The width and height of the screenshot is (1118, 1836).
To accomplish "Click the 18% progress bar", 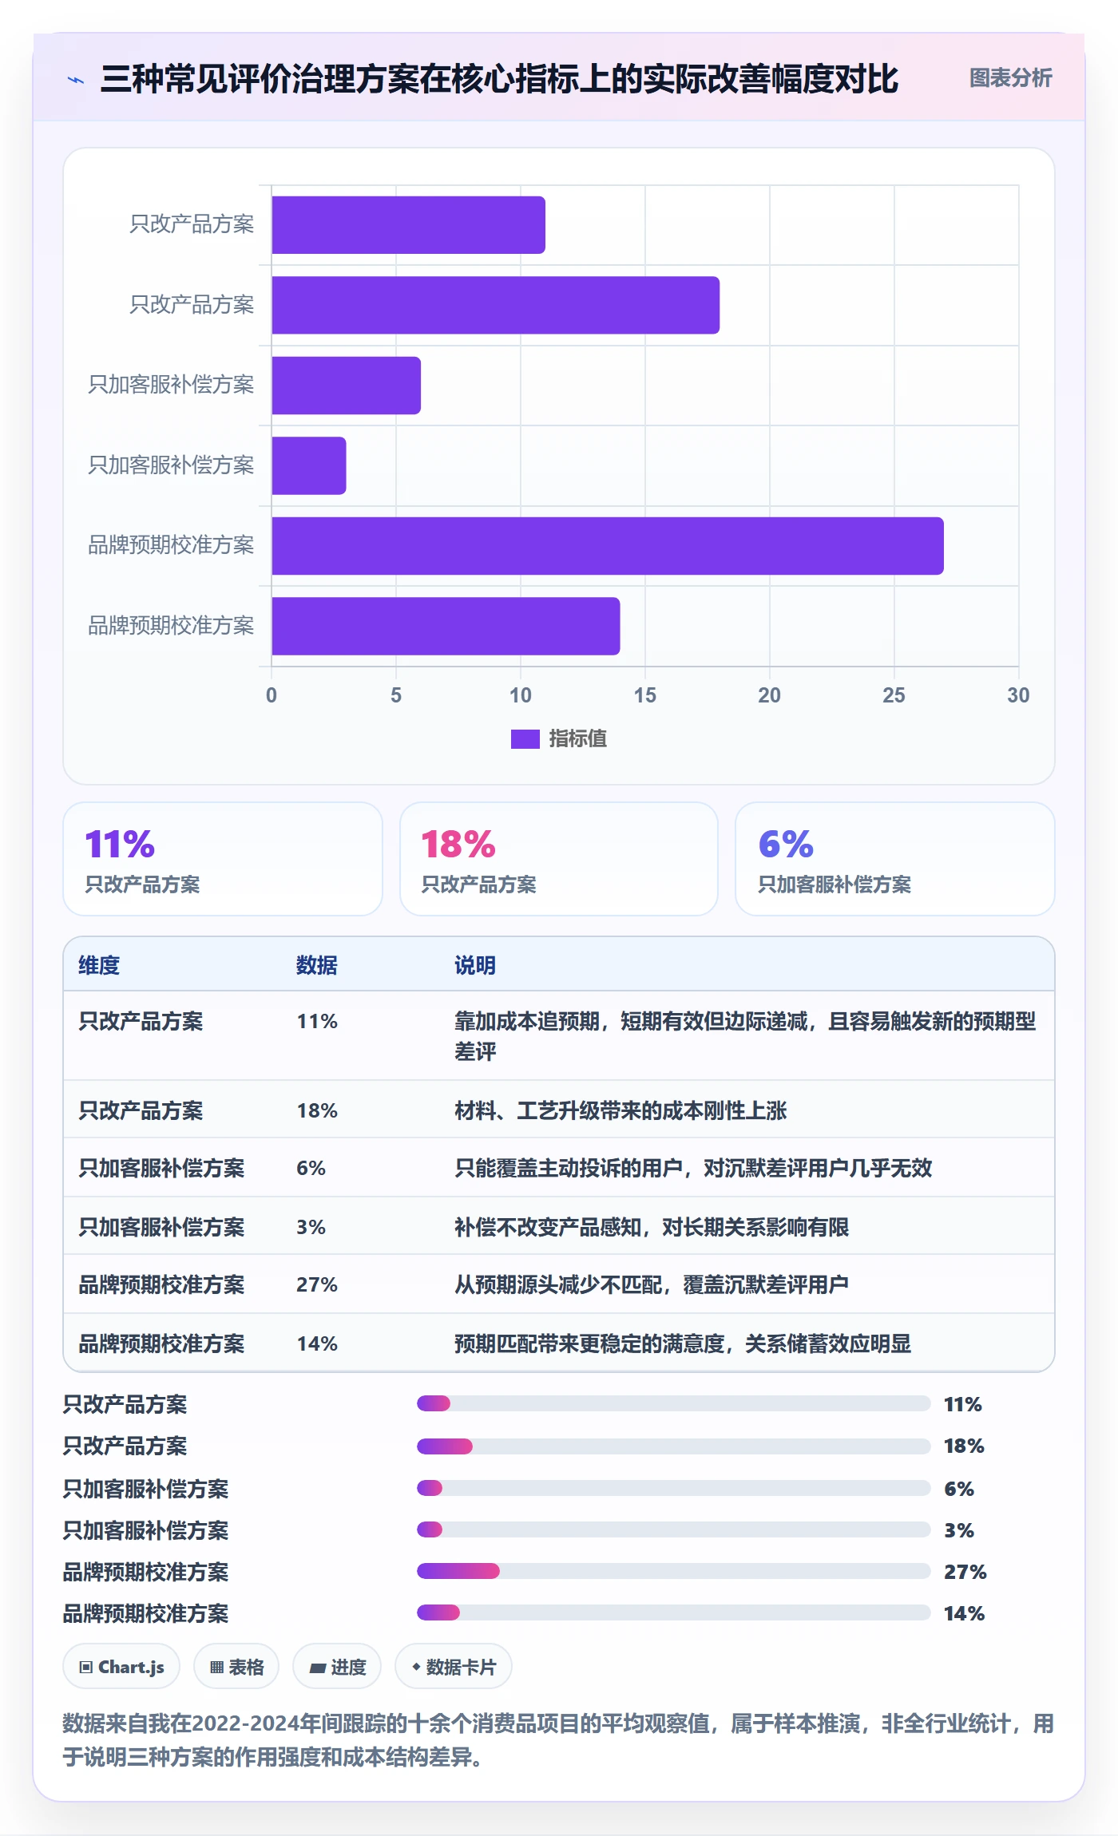I will tap(673, 1446).
